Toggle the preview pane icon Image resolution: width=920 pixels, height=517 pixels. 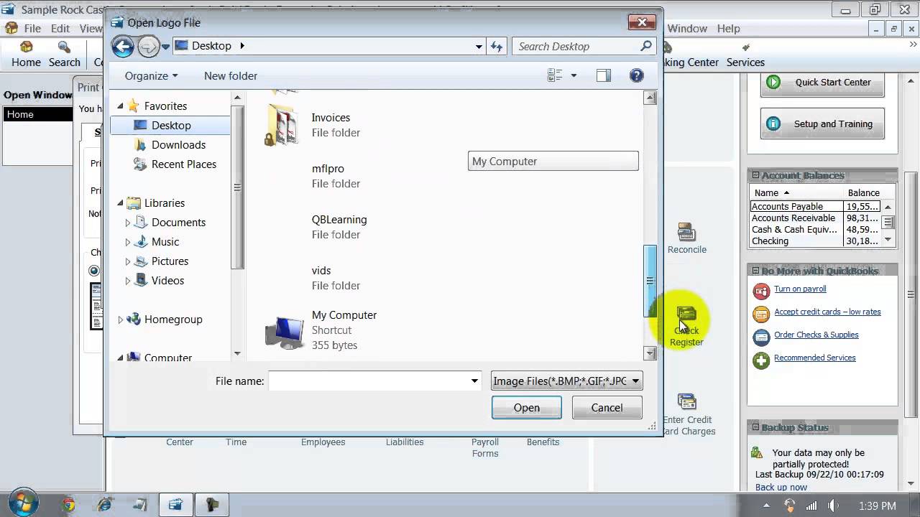pyautogui.click(x=603, y=75)
